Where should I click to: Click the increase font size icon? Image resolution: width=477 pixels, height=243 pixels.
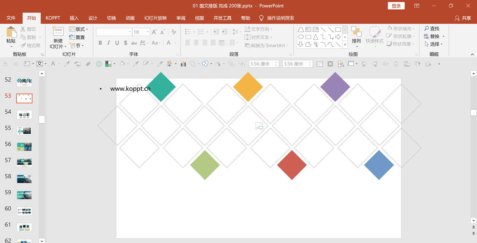154,32
